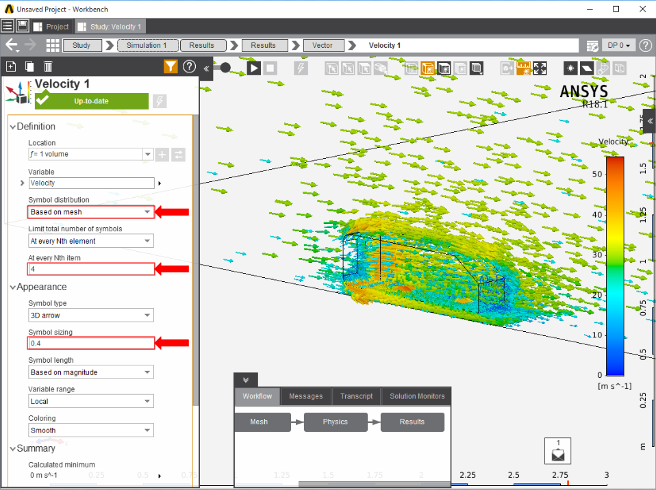
Task: Click the animation stop button
Action: click(x=270, y=68)
